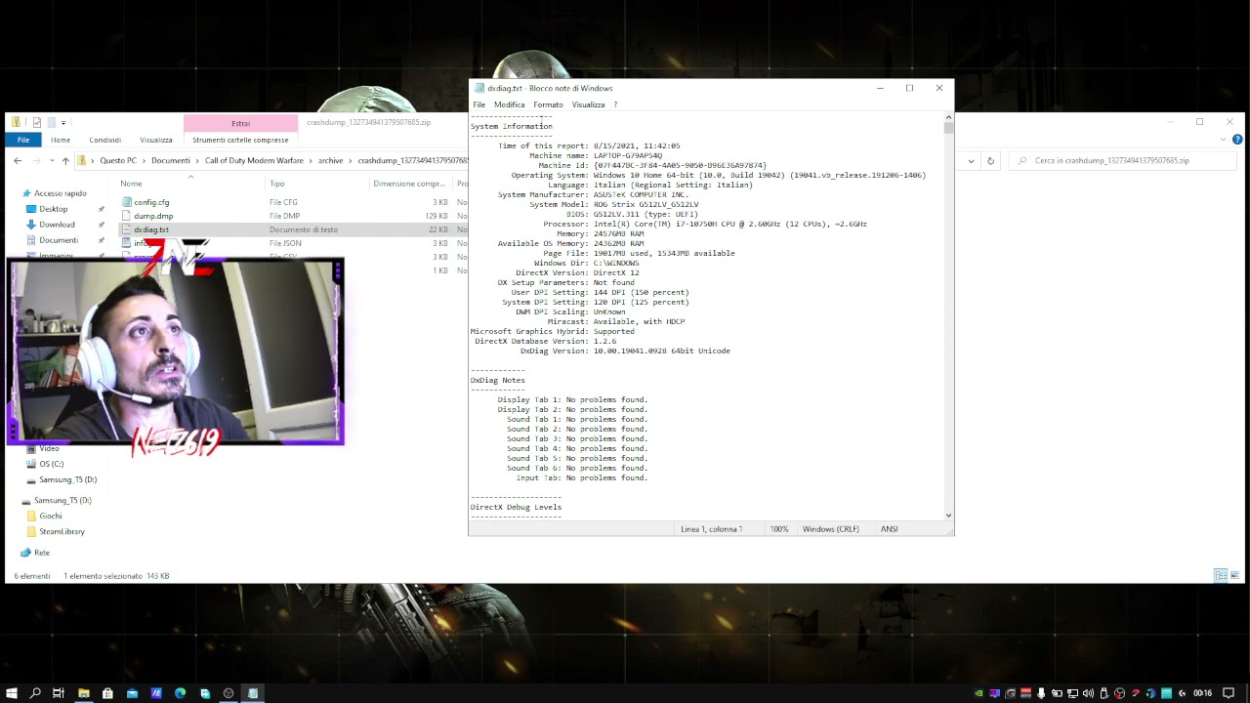This screenshot has width=1250, height=703.
Task: Open NVIDIA tray icon
Action: [x=979, y=693]
